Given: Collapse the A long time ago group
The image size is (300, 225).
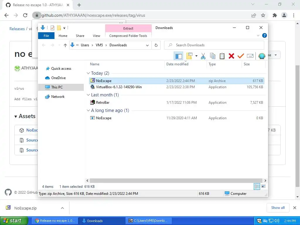Looking at the screenshot, I should coord(88,110).
